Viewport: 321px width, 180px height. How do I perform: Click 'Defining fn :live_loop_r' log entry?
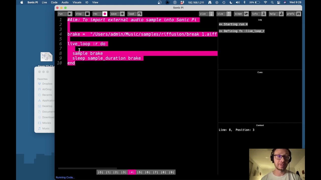click(242, 31)
